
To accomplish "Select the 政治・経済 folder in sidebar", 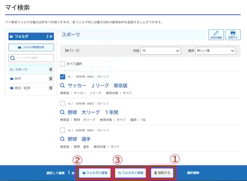I will [22, 88].
